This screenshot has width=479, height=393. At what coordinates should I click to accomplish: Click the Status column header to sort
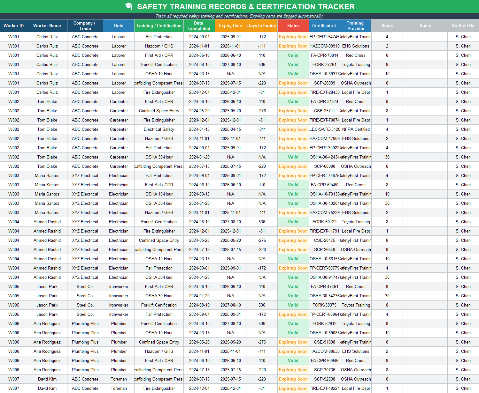pos(293,26)
